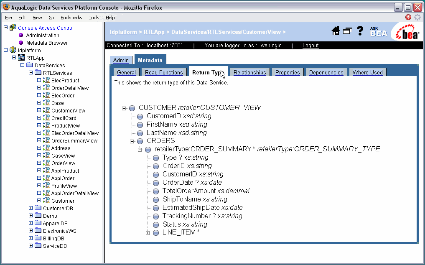Open help question mark icon
The height and width of the screenshot is (265, 425).
click(360, 31)
